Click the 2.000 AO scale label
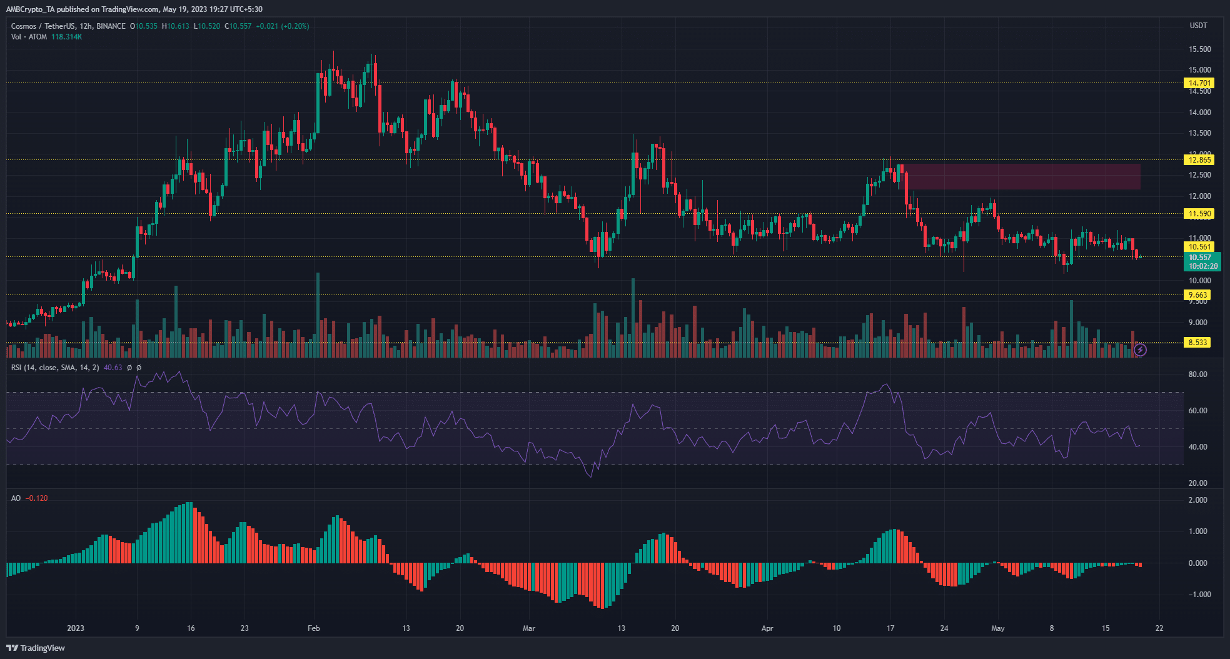This screenshot has height=659, width=1230. (x=1197, y=500)
